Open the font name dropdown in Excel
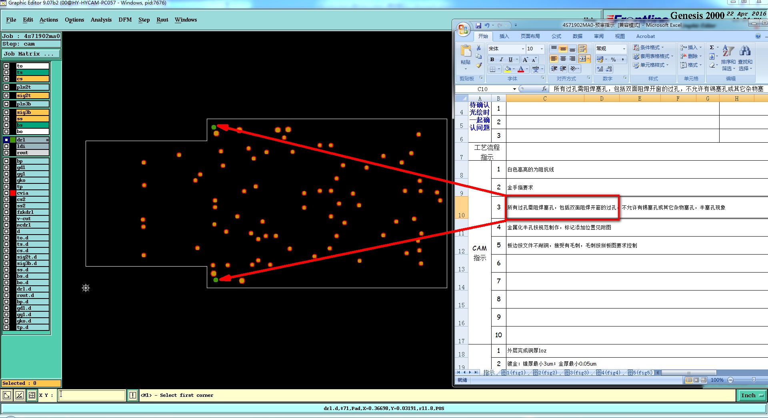The width and height of the screenshot is (768, 418). point(523,49)
